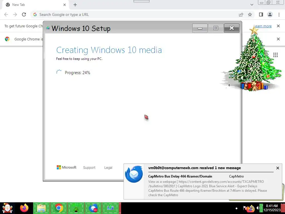The width and height of the screenshot is (285, 214).
Task: Switch to Google Chrome in the taskbar
Action: tap(58, 208)
